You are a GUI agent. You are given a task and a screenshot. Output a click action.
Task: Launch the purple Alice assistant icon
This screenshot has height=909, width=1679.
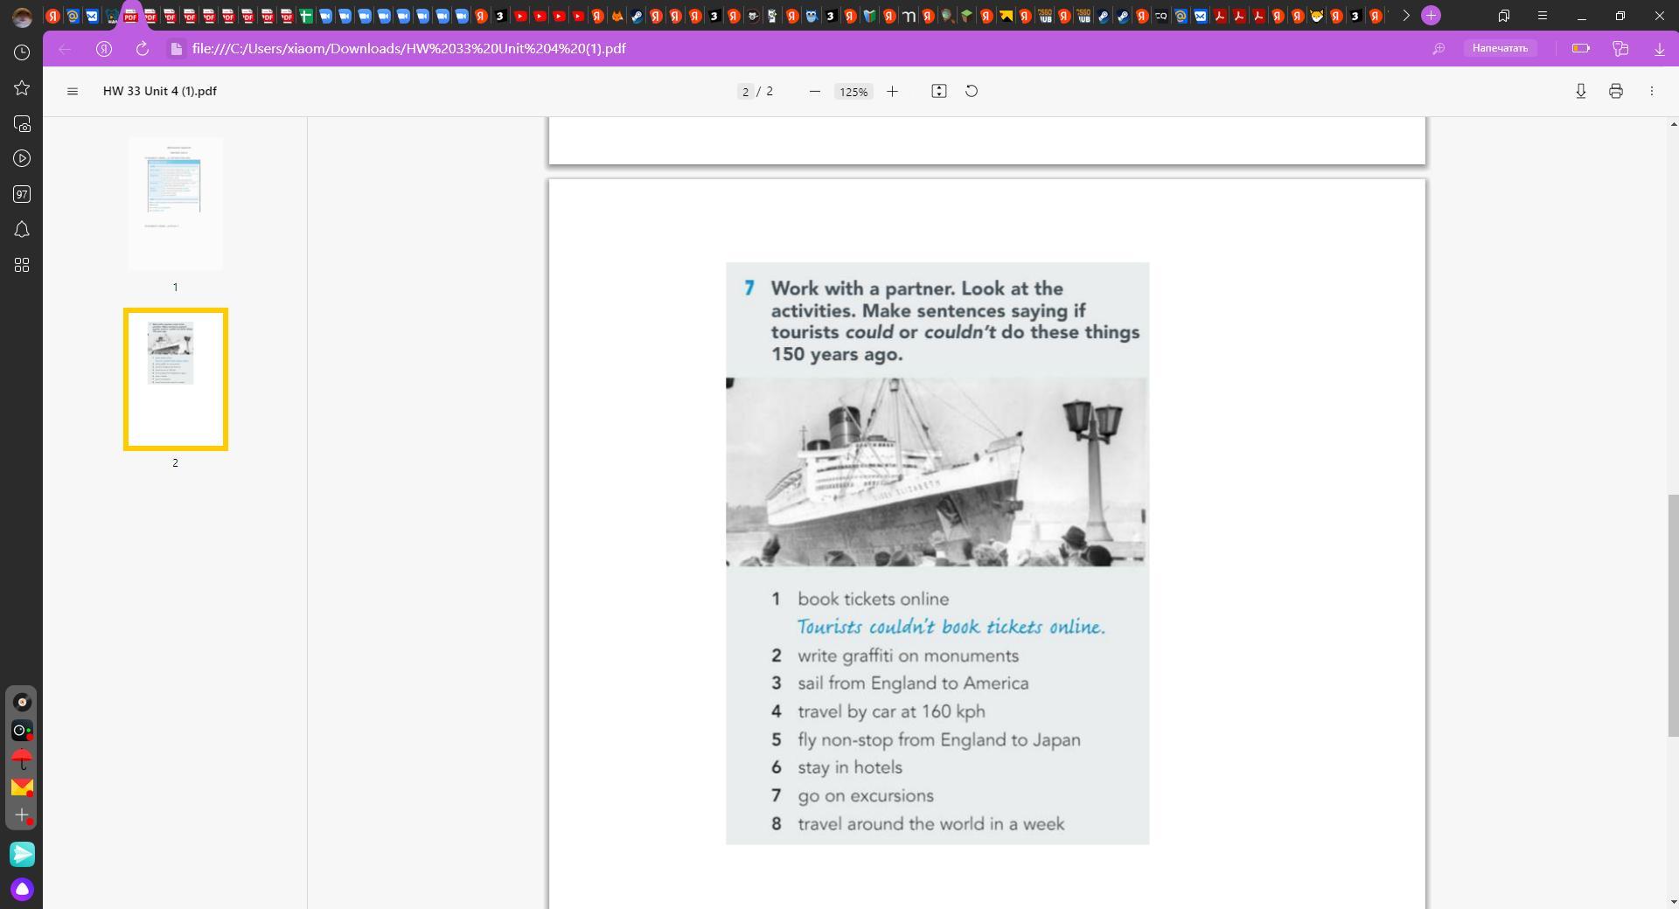pyautogui.click(x=22, y=890)
